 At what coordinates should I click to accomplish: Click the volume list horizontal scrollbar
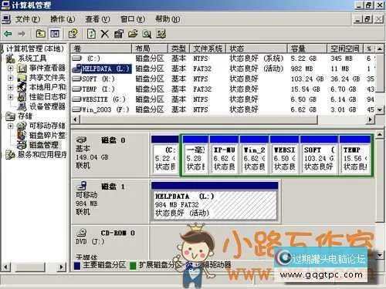pos(223,119)
